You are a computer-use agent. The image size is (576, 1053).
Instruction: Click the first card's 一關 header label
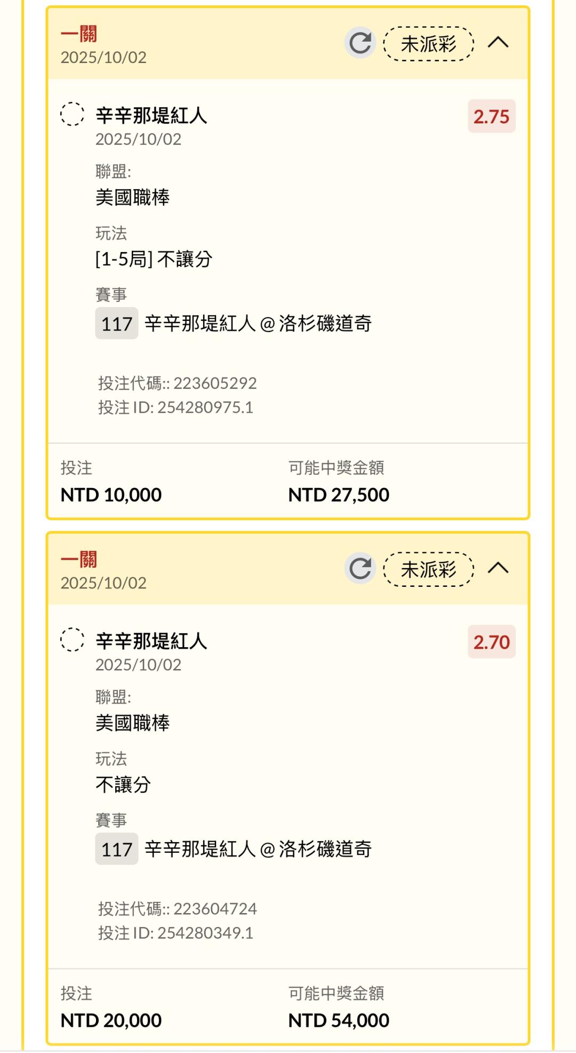coord(79,35)
